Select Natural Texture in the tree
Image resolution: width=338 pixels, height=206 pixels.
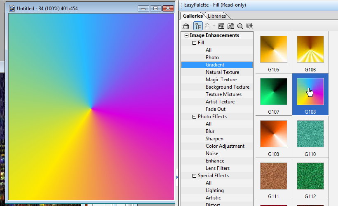click(222, 72)
